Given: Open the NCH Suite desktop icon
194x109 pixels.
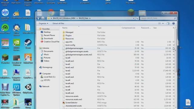Looking at the screenshot, I should (5, 104).
